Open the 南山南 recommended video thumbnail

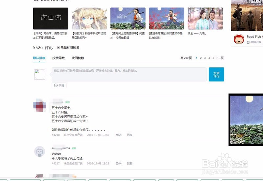coord(51,18)
